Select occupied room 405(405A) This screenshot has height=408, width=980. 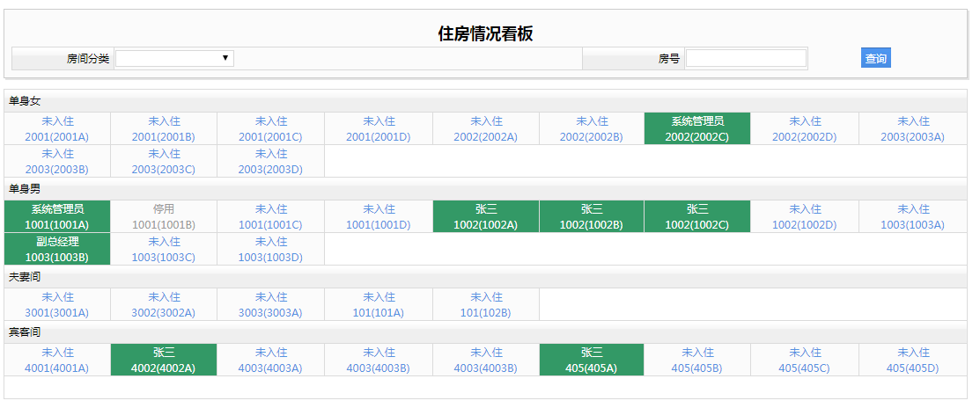[x=592, y=361]
